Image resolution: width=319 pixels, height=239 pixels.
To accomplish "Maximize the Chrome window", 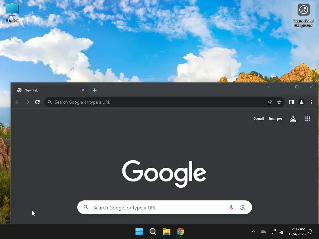I will click(297, 87).
